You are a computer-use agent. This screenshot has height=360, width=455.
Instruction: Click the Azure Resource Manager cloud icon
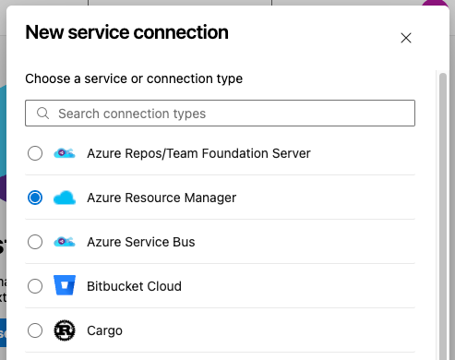[65, 198]
